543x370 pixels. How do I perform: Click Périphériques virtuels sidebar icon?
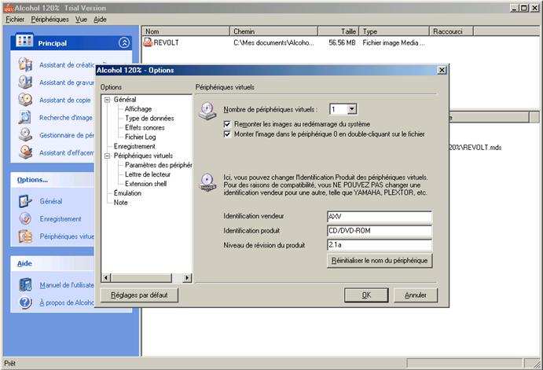(x=25, y=236)
